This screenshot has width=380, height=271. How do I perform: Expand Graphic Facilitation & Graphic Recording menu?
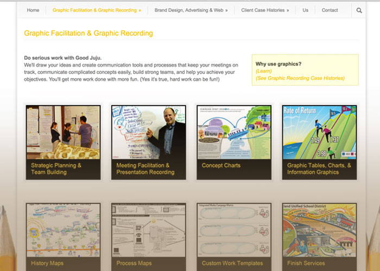tap(97, 10)
